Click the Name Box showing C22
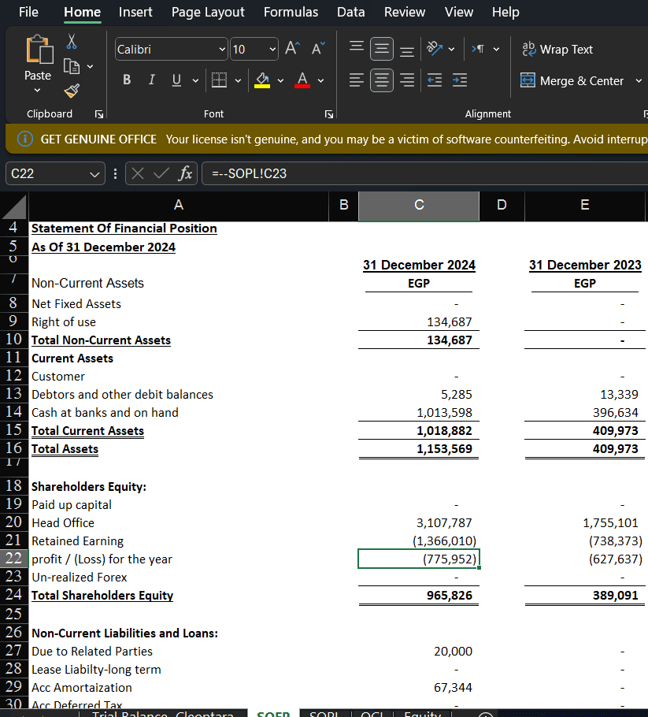The height and width of the screenshot is (717, 648). 47,173
